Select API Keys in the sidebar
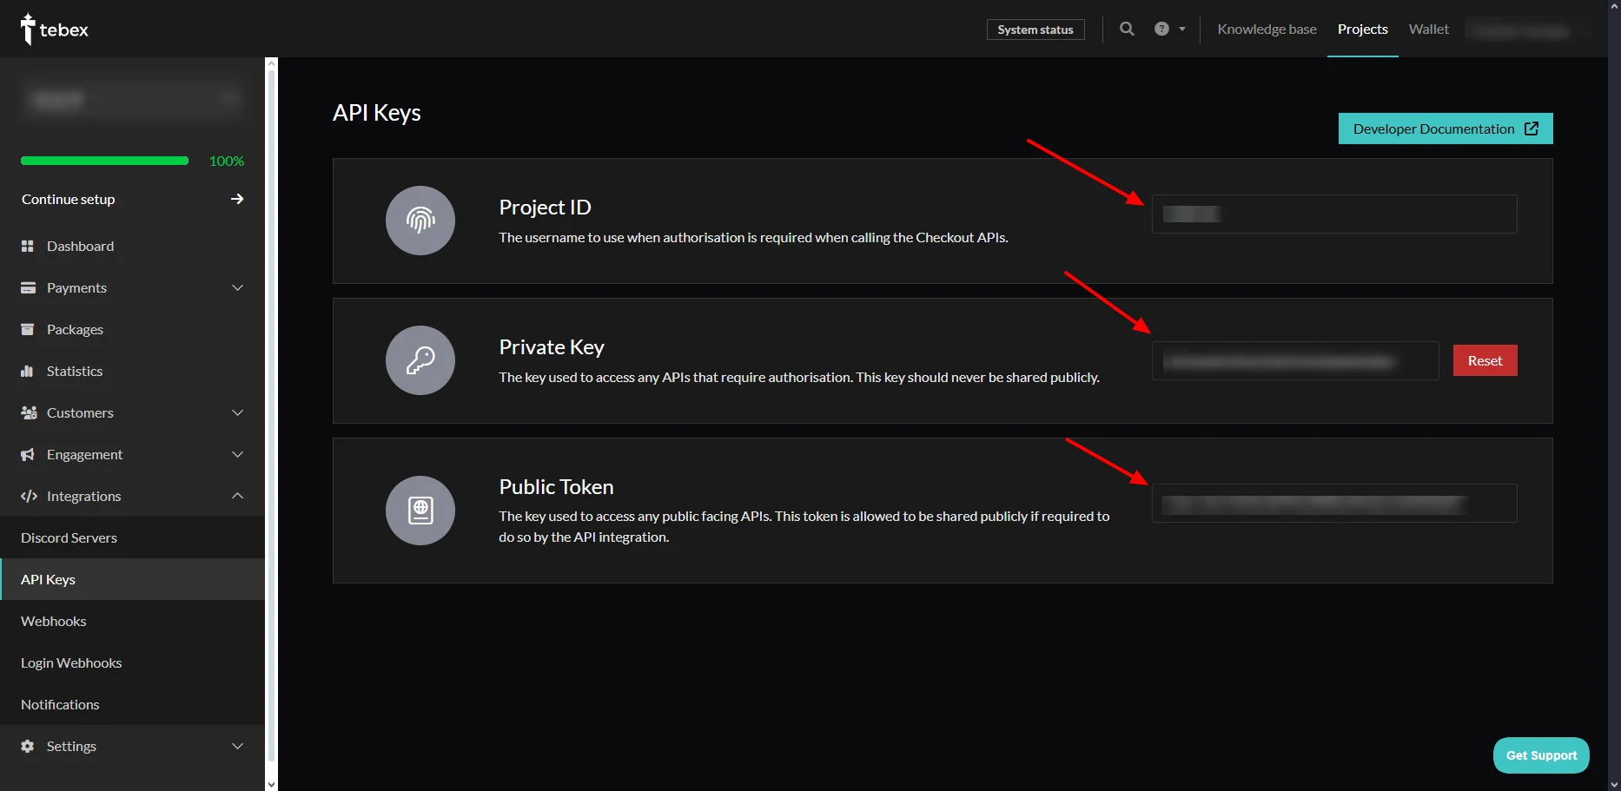The width and height of the screenshot is (1621, 791). tap(132, 579)
